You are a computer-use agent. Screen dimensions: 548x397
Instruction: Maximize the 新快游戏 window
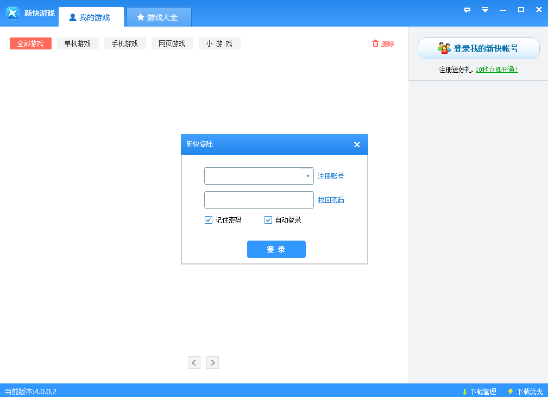[x=521, y=10]
